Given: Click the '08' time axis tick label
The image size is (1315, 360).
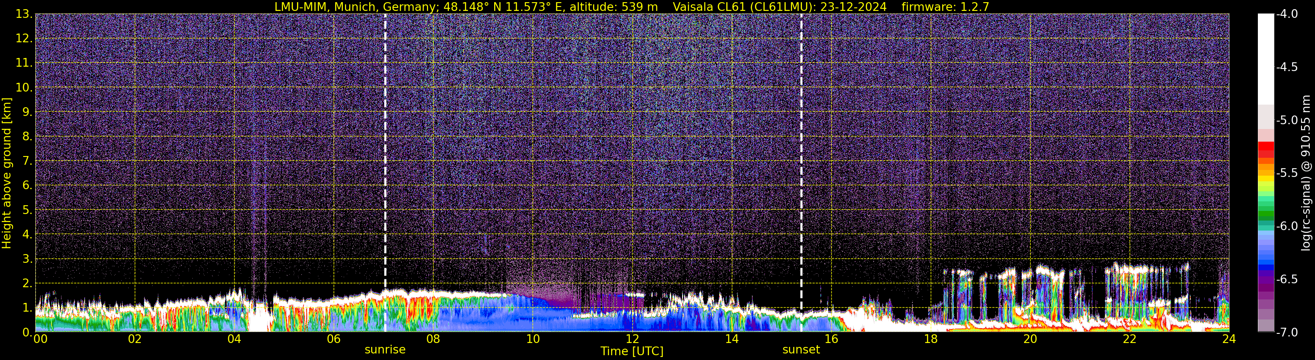Looking at the screenshot, I should point(433,339).
